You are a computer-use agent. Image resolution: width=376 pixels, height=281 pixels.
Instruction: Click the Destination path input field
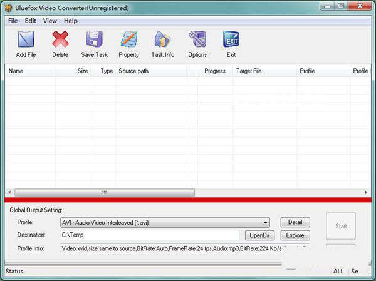[150, 235]
